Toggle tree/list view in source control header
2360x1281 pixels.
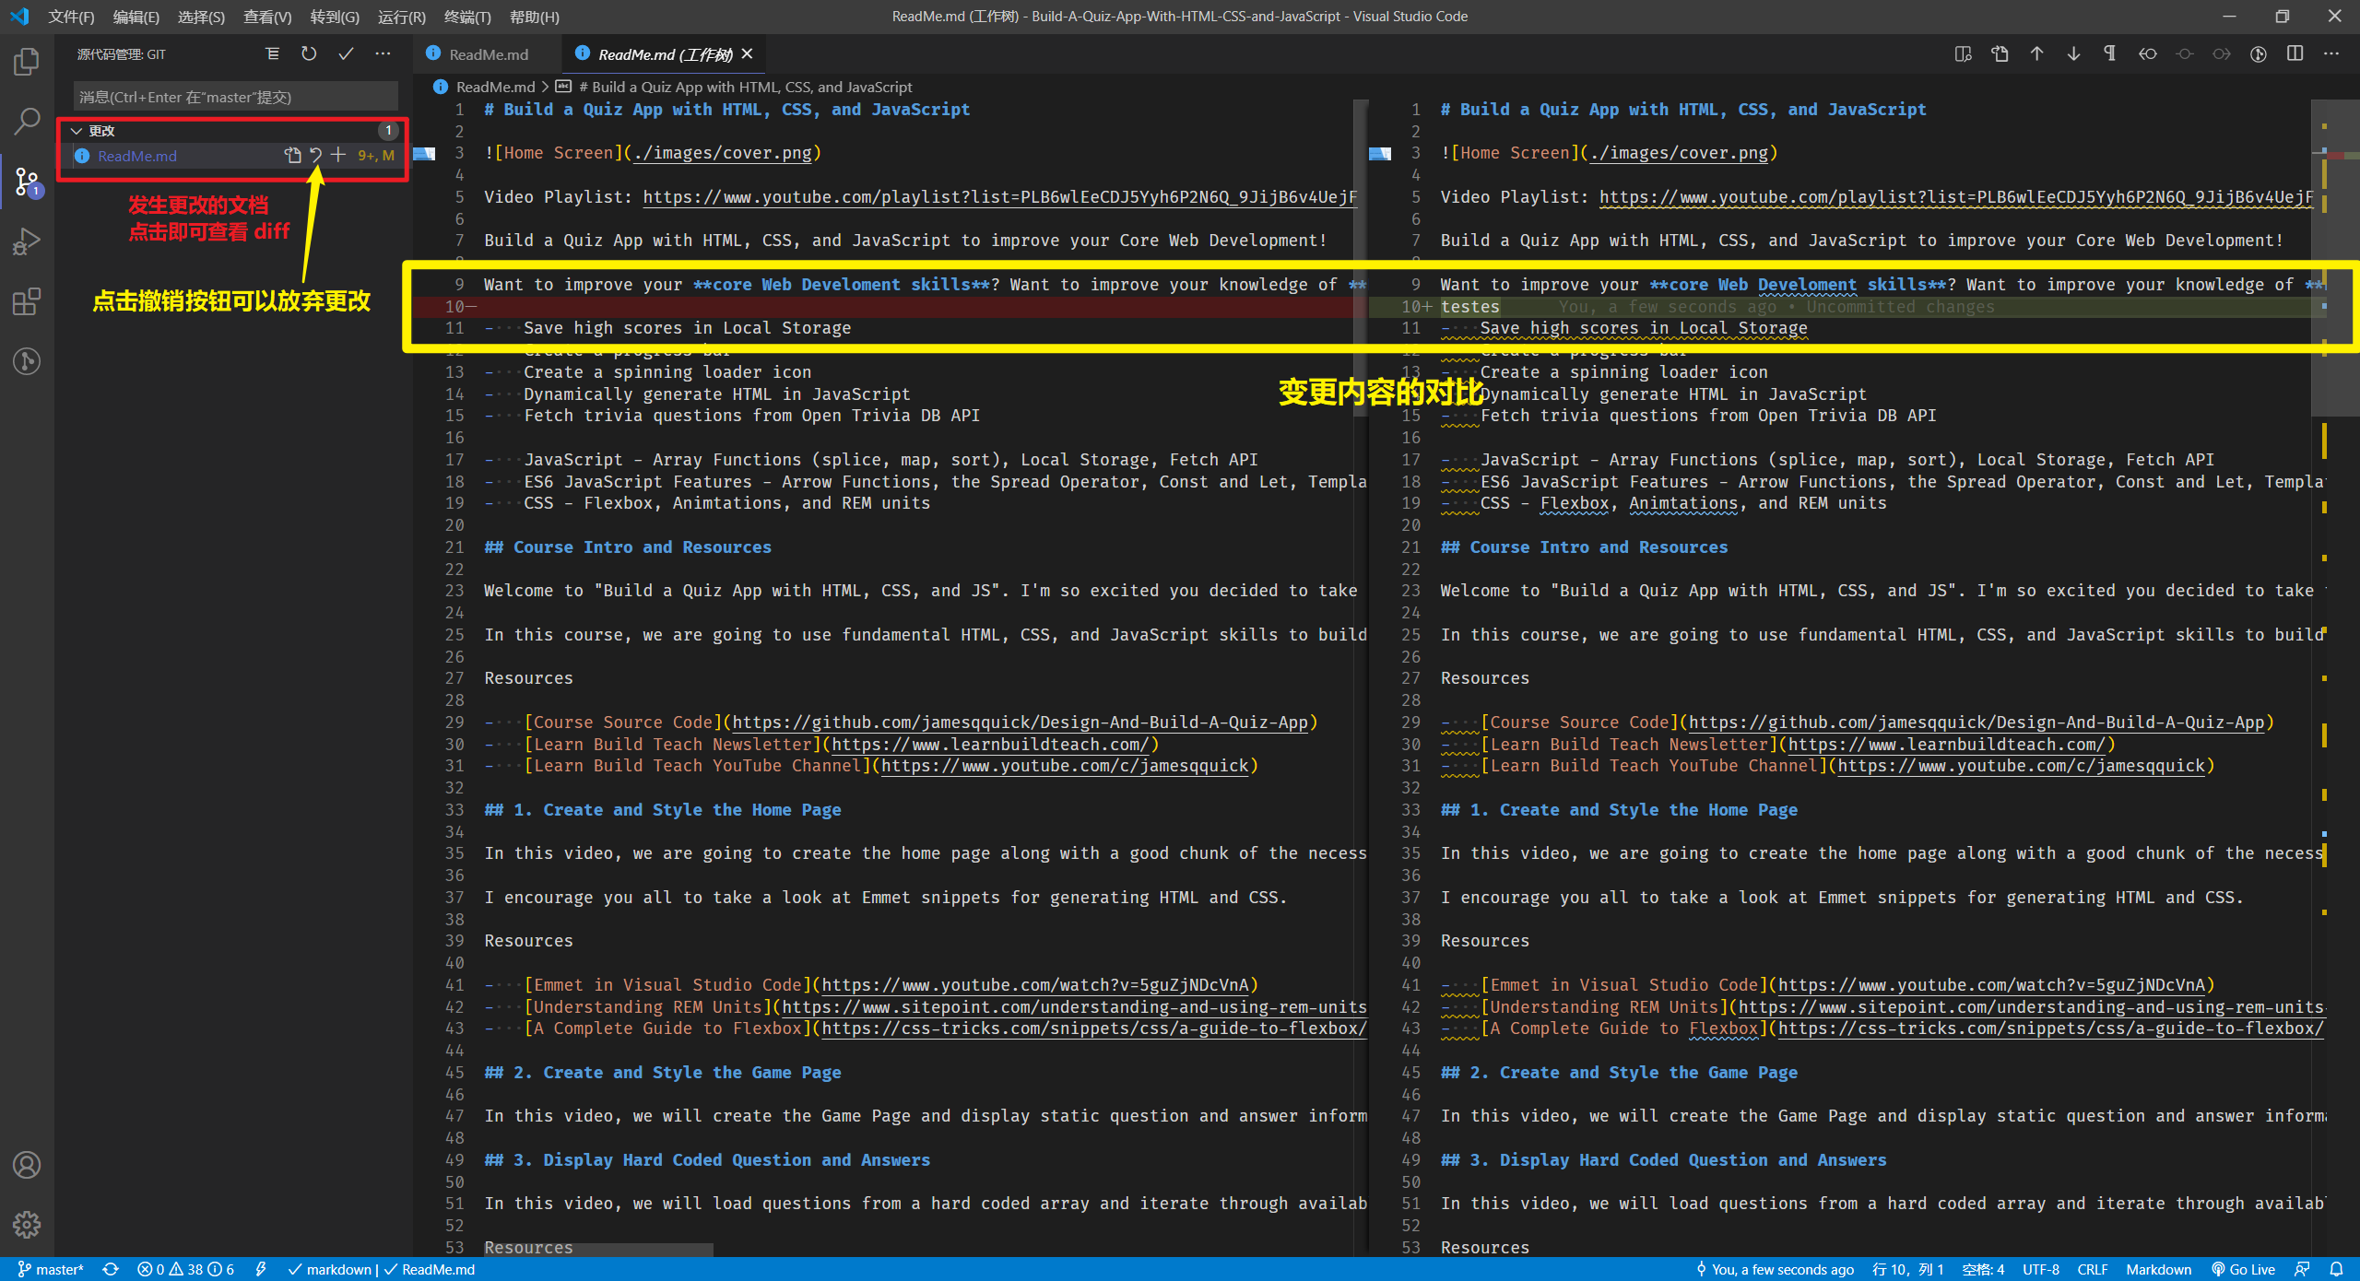[272, 54]
